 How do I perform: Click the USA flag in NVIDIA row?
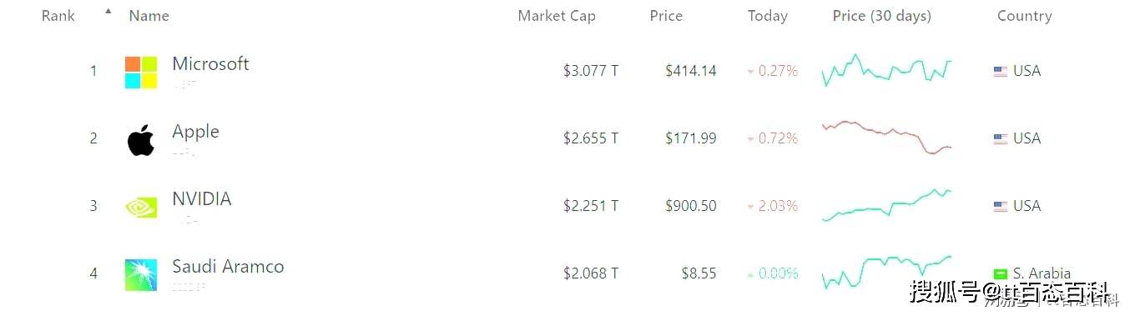pyautogui.click(x=1001, y=207)
